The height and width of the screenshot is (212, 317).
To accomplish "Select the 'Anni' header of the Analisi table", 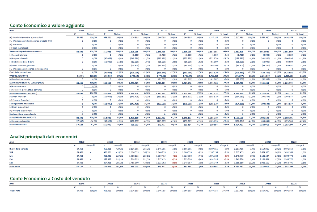I will pyautogui.click(x=11, y=142).
